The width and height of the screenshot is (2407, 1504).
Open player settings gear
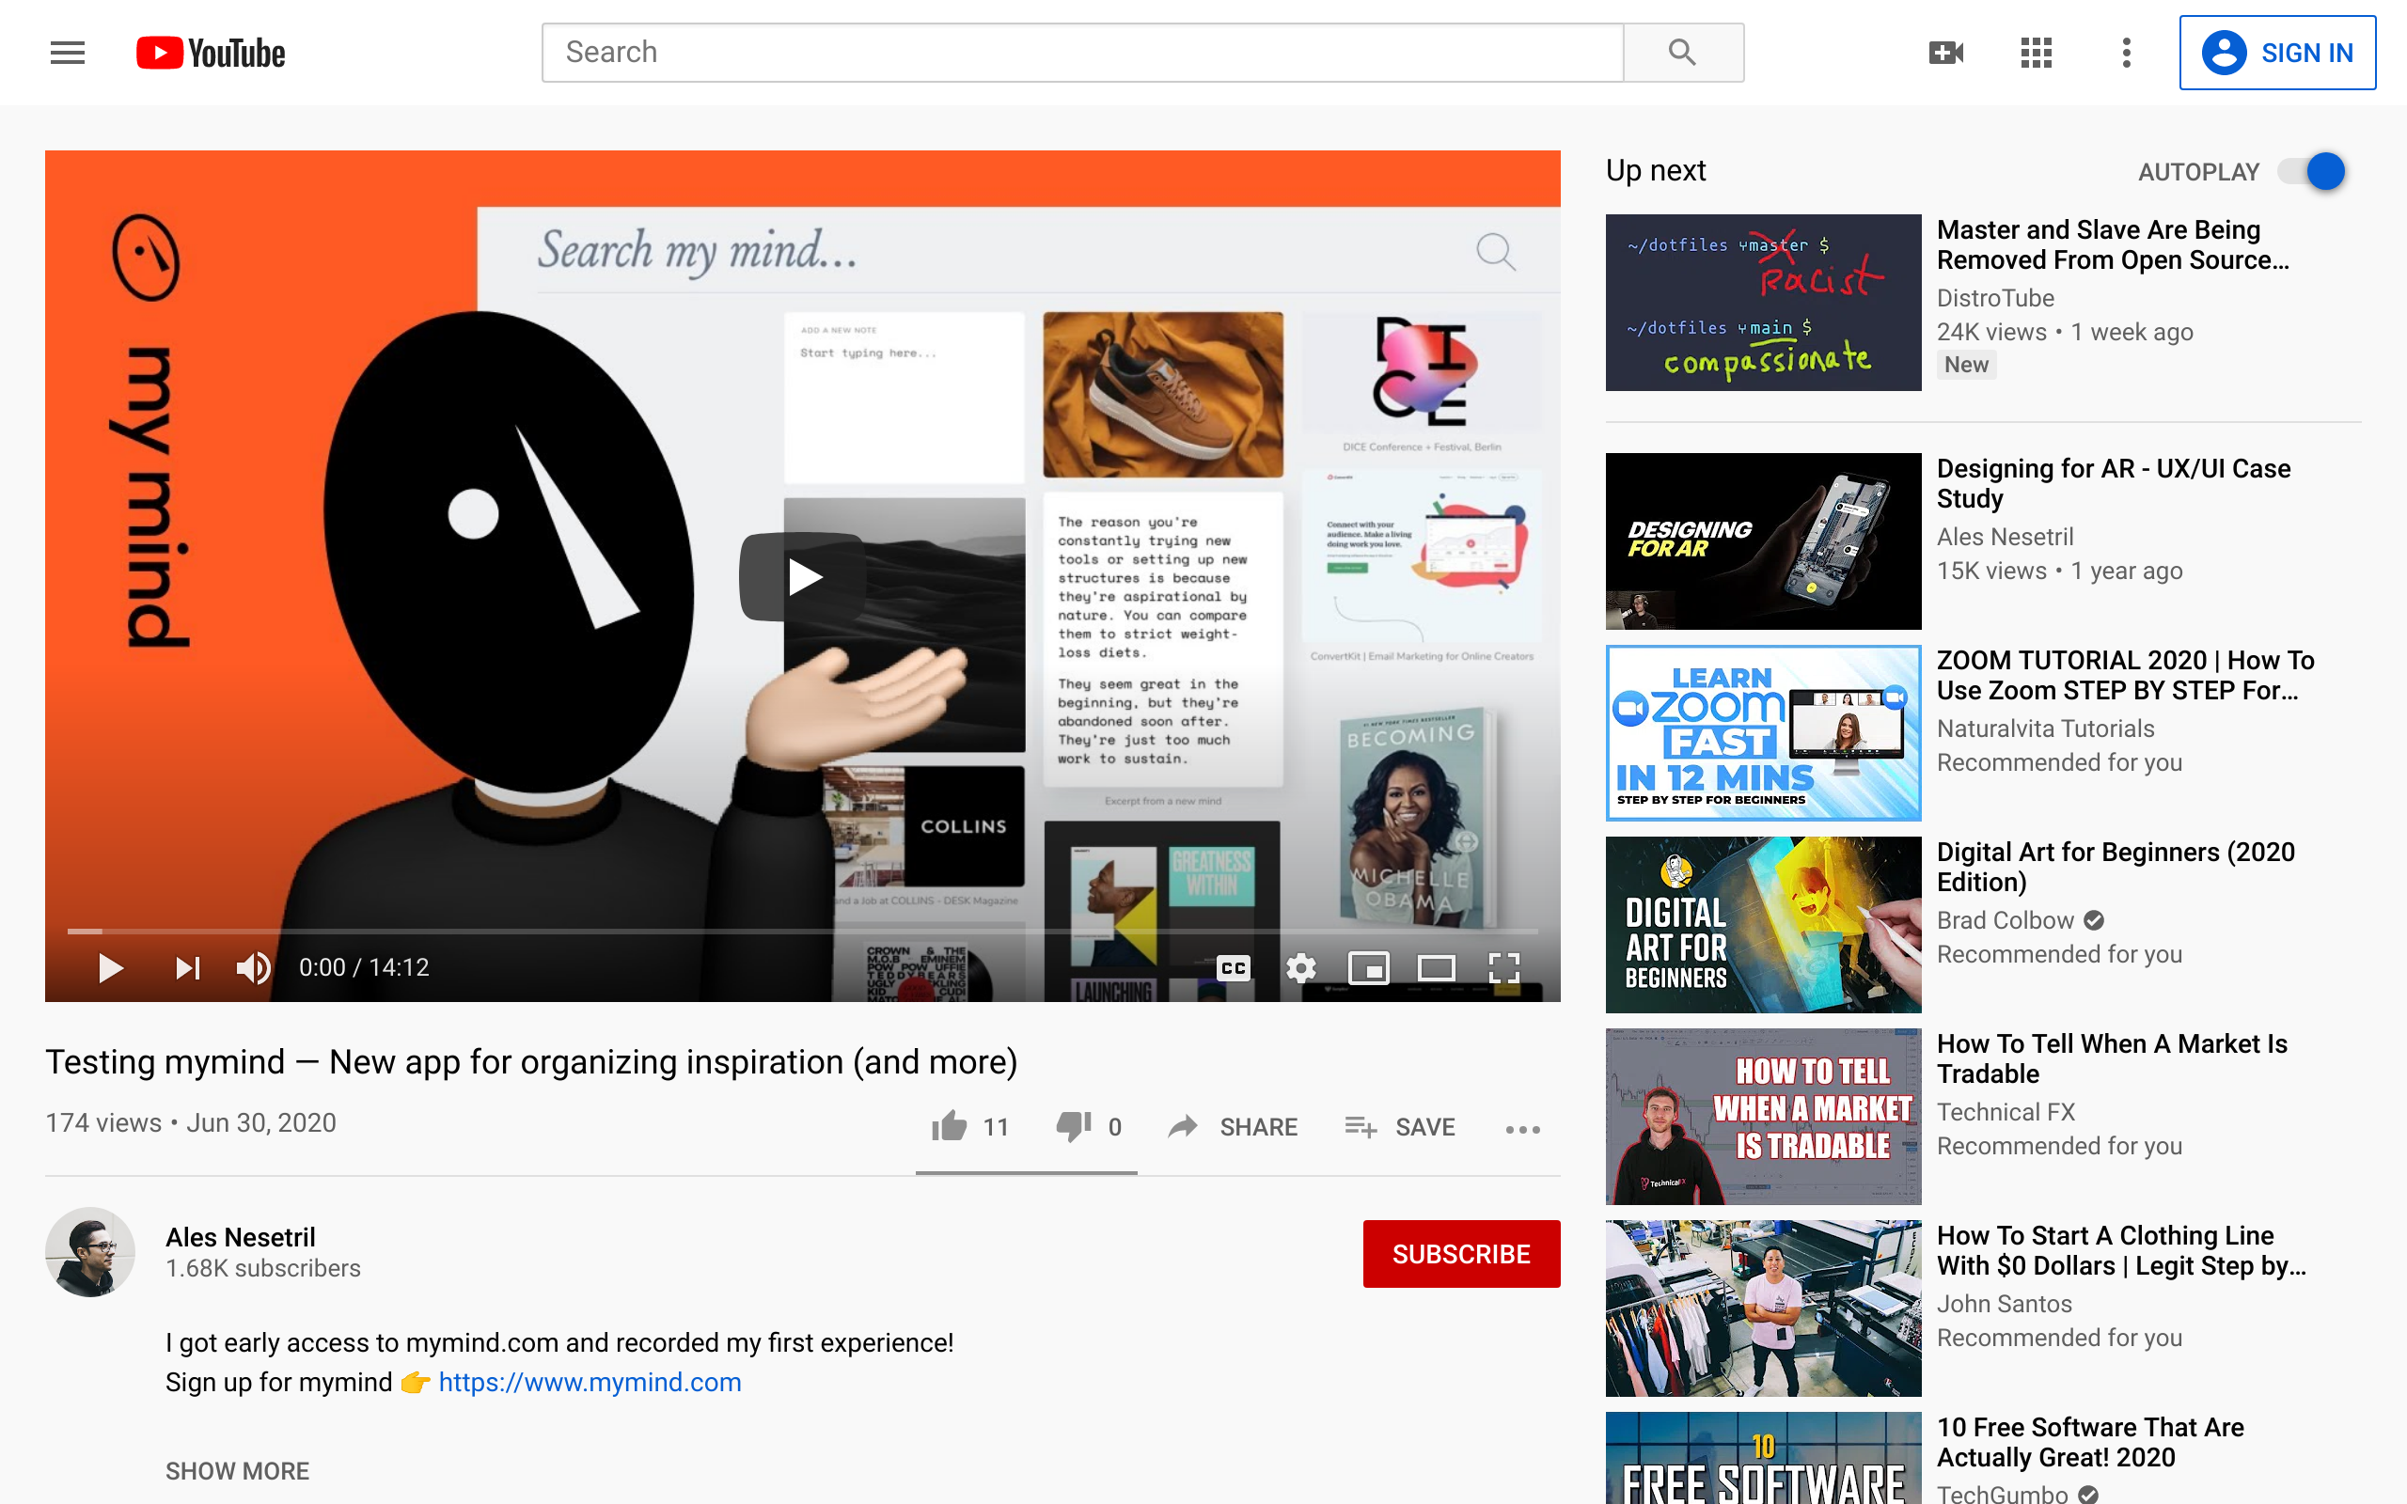click(1301, 968)
